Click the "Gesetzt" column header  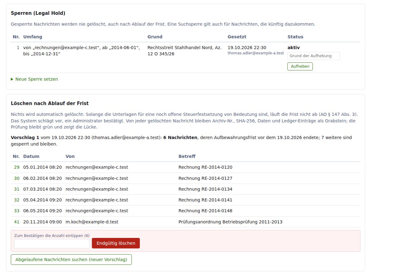click(237, 37)
